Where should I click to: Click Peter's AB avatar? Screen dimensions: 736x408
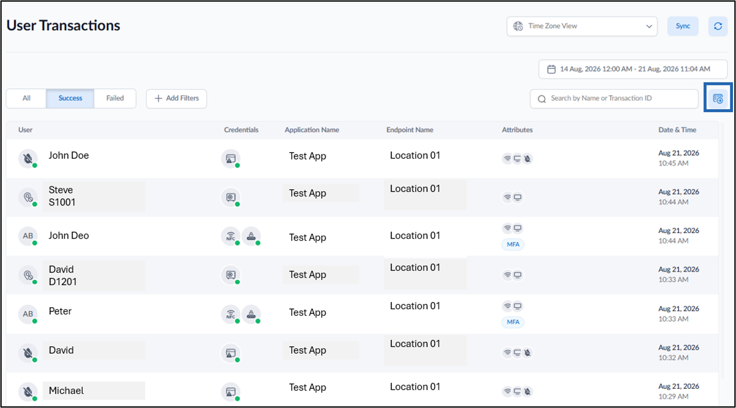[28, 314]
